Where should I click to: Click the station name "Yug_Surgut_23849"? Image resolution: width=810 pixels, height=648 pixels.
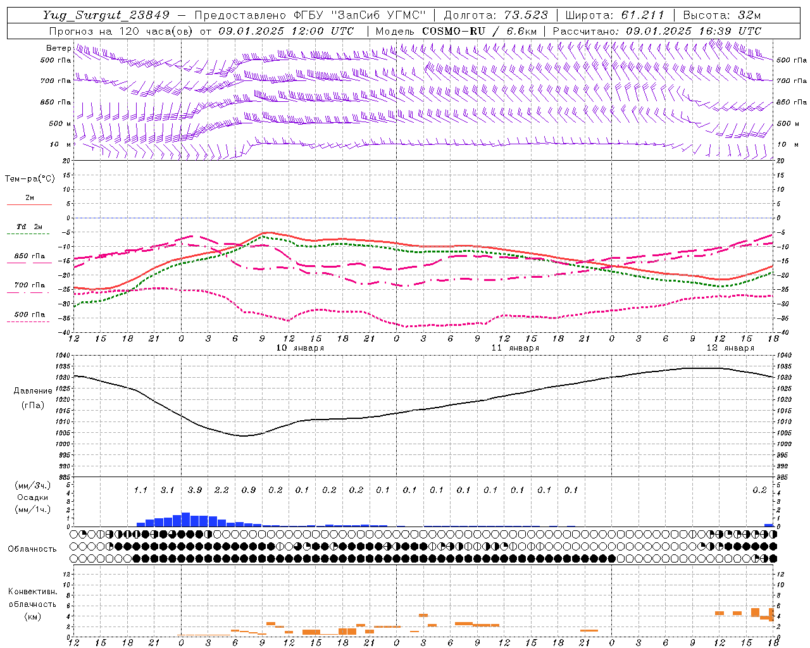[106, 15]
